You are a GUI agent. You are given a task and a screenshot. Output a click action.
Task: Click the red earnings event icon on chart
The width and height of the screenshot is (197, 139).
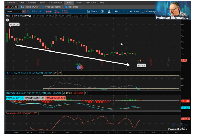(x=82, y=67)
